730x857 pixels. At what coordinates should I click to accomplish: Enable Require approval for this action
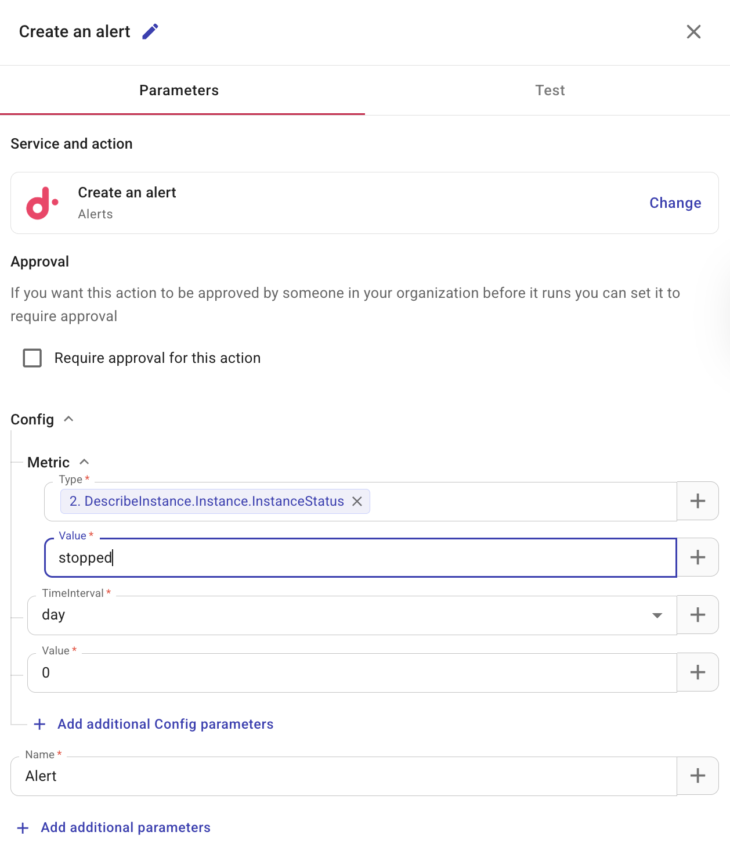coord(32,358)
